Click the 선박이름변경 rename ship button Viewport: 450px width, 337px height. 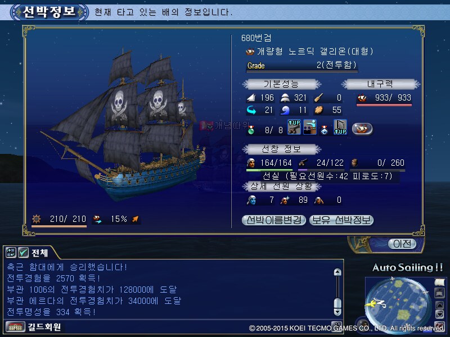[x=274, y=220]
